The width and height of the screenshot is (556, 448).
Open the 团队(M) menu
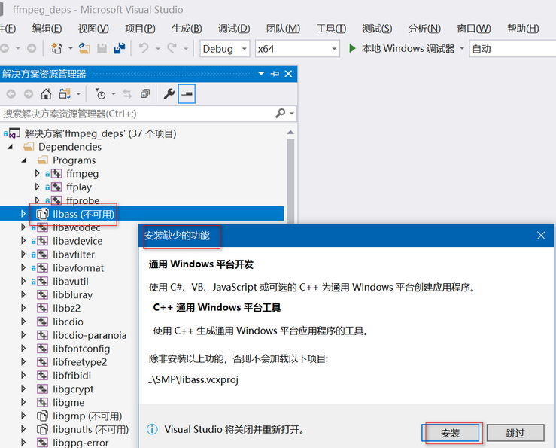(283, 29)
